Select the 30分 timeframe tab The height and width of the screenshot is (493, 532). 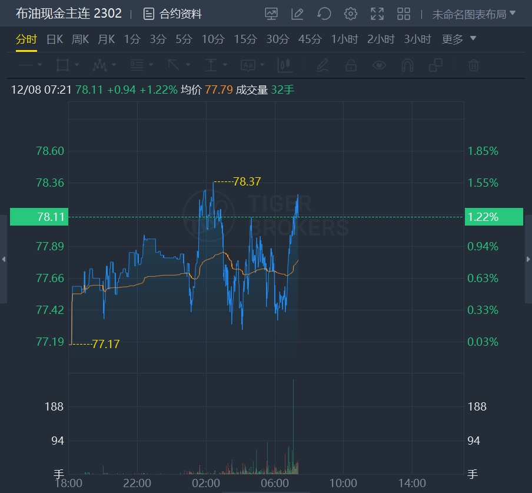[278, 39]
